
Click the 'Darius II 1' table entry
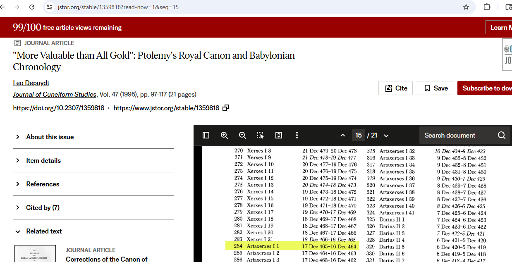[392, 219]
